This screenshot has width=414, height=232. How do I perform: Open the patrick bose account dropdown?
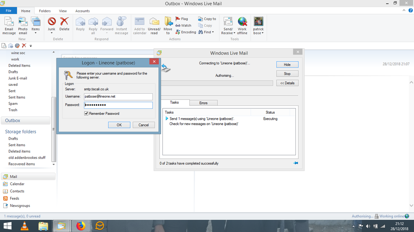258,33
